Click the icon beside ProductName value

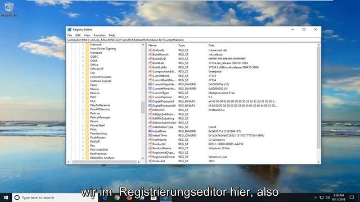[150, 148]
